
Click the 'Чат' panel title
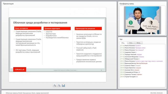(x=121, y=39)
